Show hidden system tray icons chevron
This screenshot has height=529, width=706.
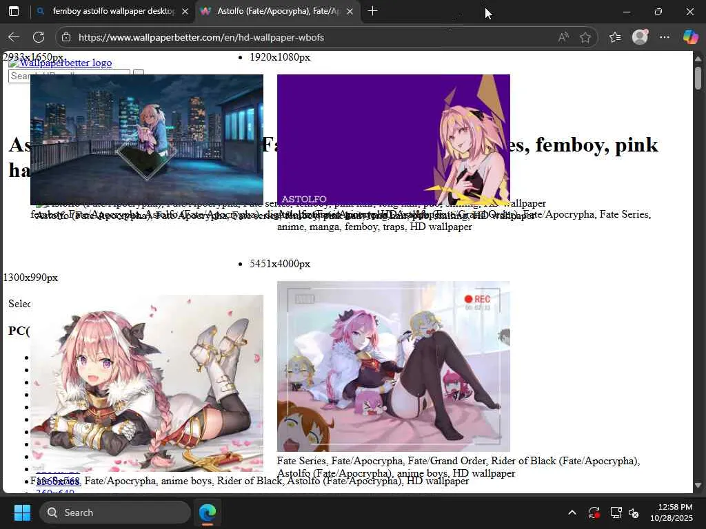(x=572, y=512)
